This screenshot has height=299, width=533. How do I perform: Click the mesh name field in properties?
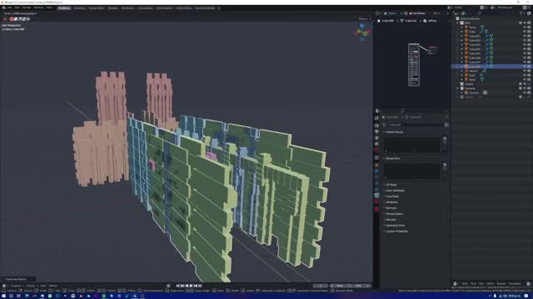pos(416,125)
